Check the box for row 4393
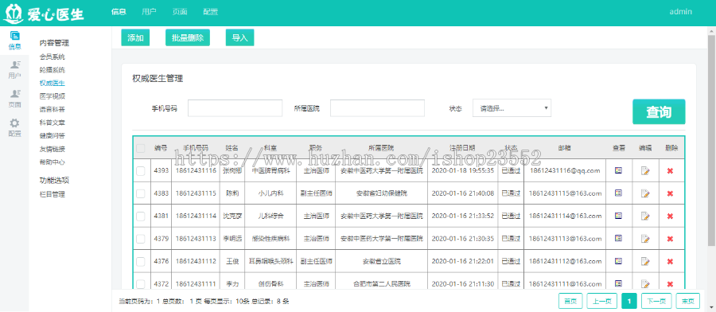The image size is (716, 312). pos(141,171)
